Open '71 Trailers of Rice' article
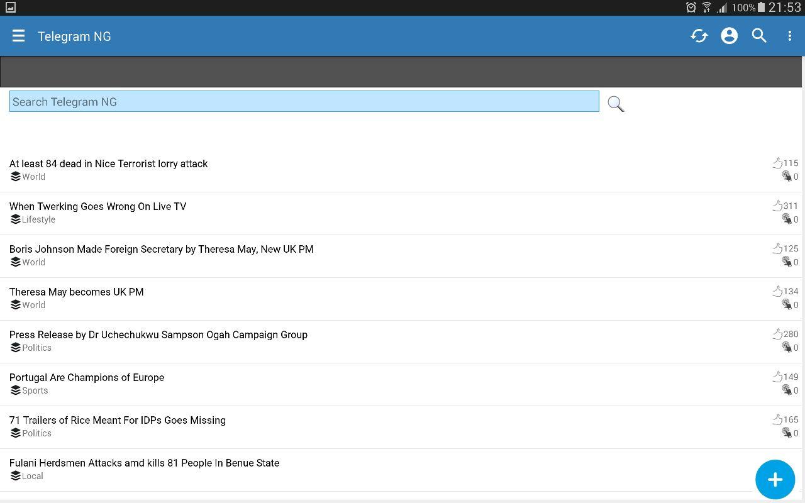 point(118,420)
